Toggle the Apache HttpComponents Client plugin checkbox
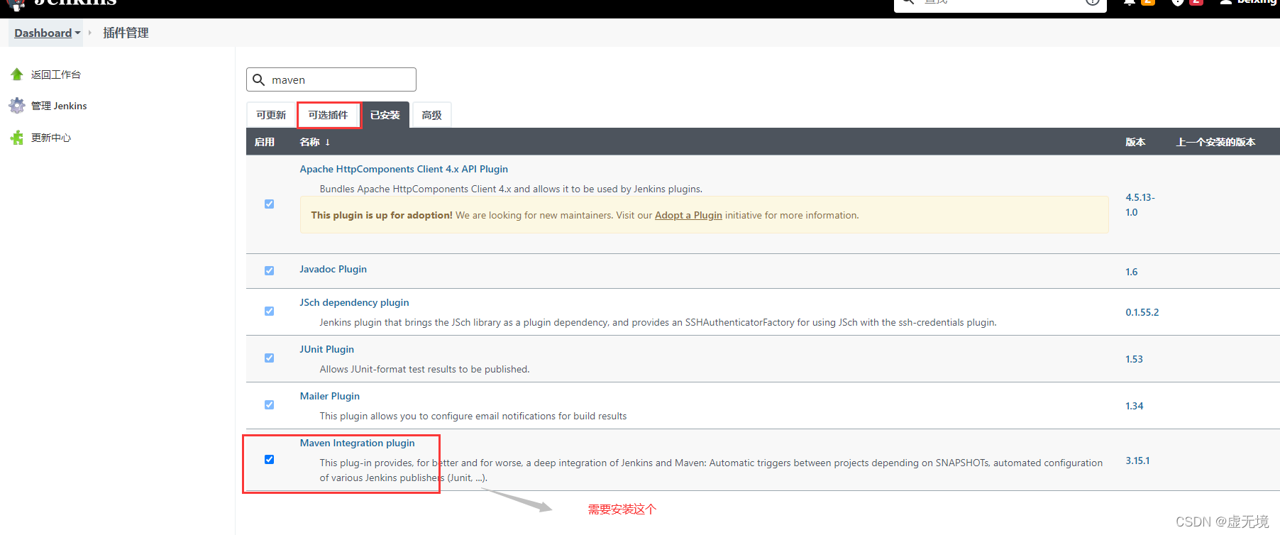 point(269,204)
